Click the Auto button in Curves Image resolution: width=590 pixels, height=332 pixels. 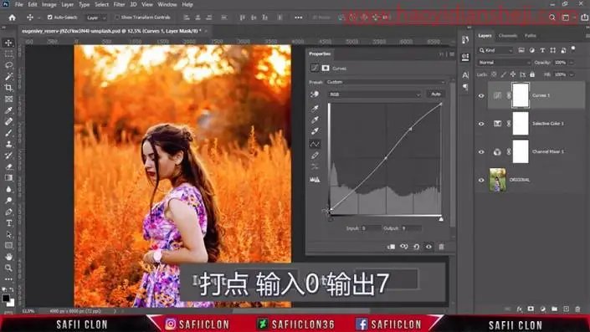[x=436, y=94]
